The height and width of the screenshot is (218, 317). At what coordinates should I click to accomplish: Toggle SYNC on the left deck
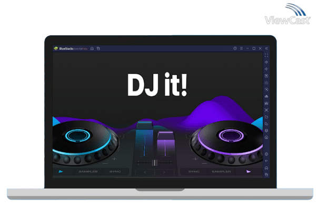click(x=115, y=172)
